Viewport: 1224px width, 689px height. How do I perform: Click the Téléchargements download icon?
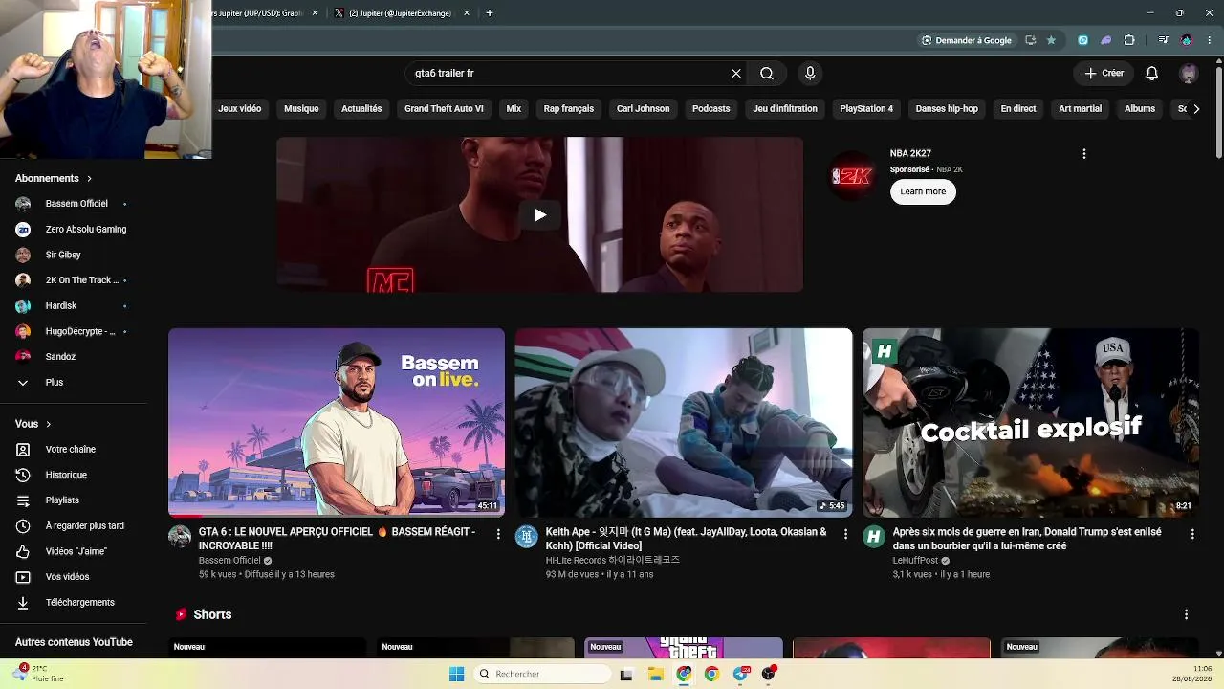click(x=23, y=603)
